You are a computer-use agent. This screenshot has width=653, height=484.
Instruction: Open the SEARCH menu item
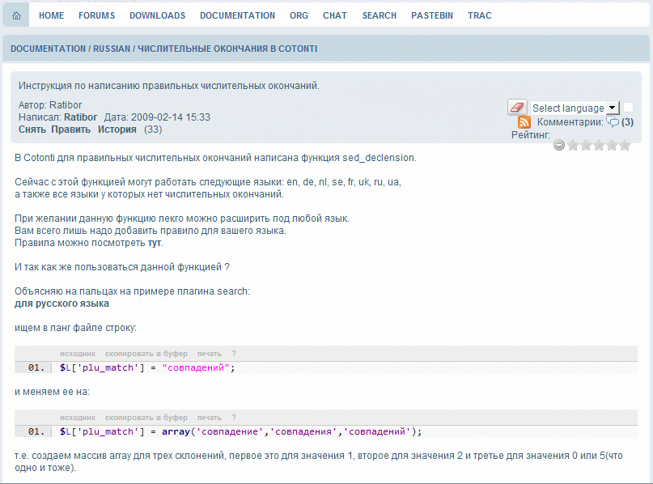[380, 15]
